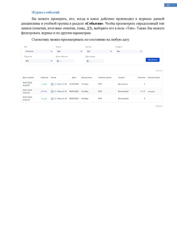Click the mark change «5→5» cell
The width and height of the screenshot is (177, 251).
pos(143,91)
